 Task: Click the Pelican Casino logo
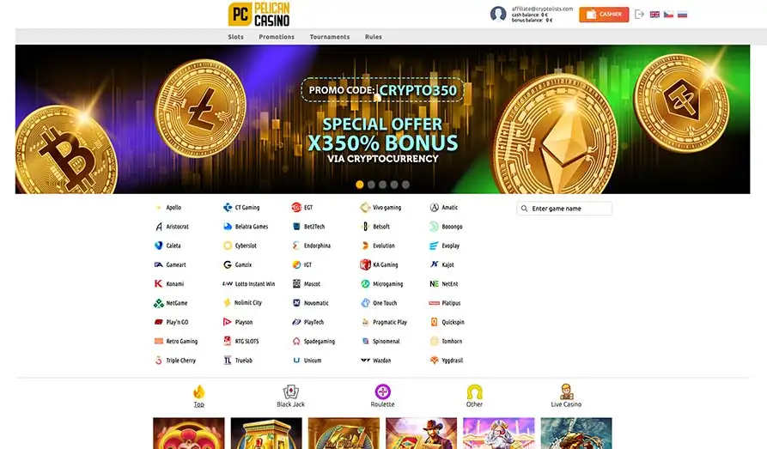tap(259, 14)
